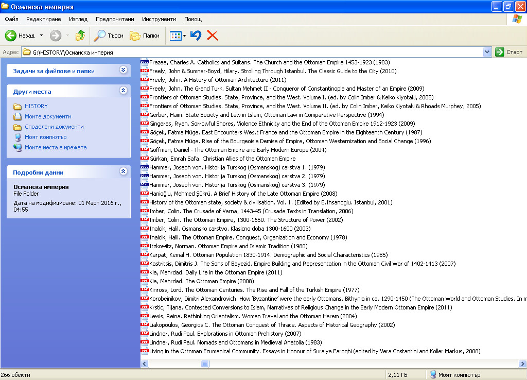This screenshot has height=380, width=527.
Task: Click the horizontal scrollbar thumb
Action: point(205,364)
